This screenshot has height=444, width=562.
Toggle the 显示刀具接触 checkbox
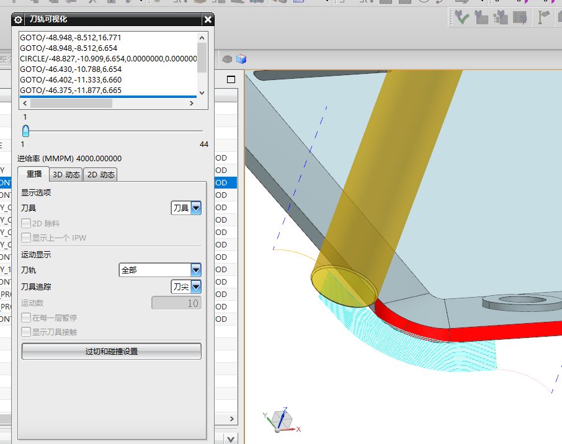tap(26, 332)
